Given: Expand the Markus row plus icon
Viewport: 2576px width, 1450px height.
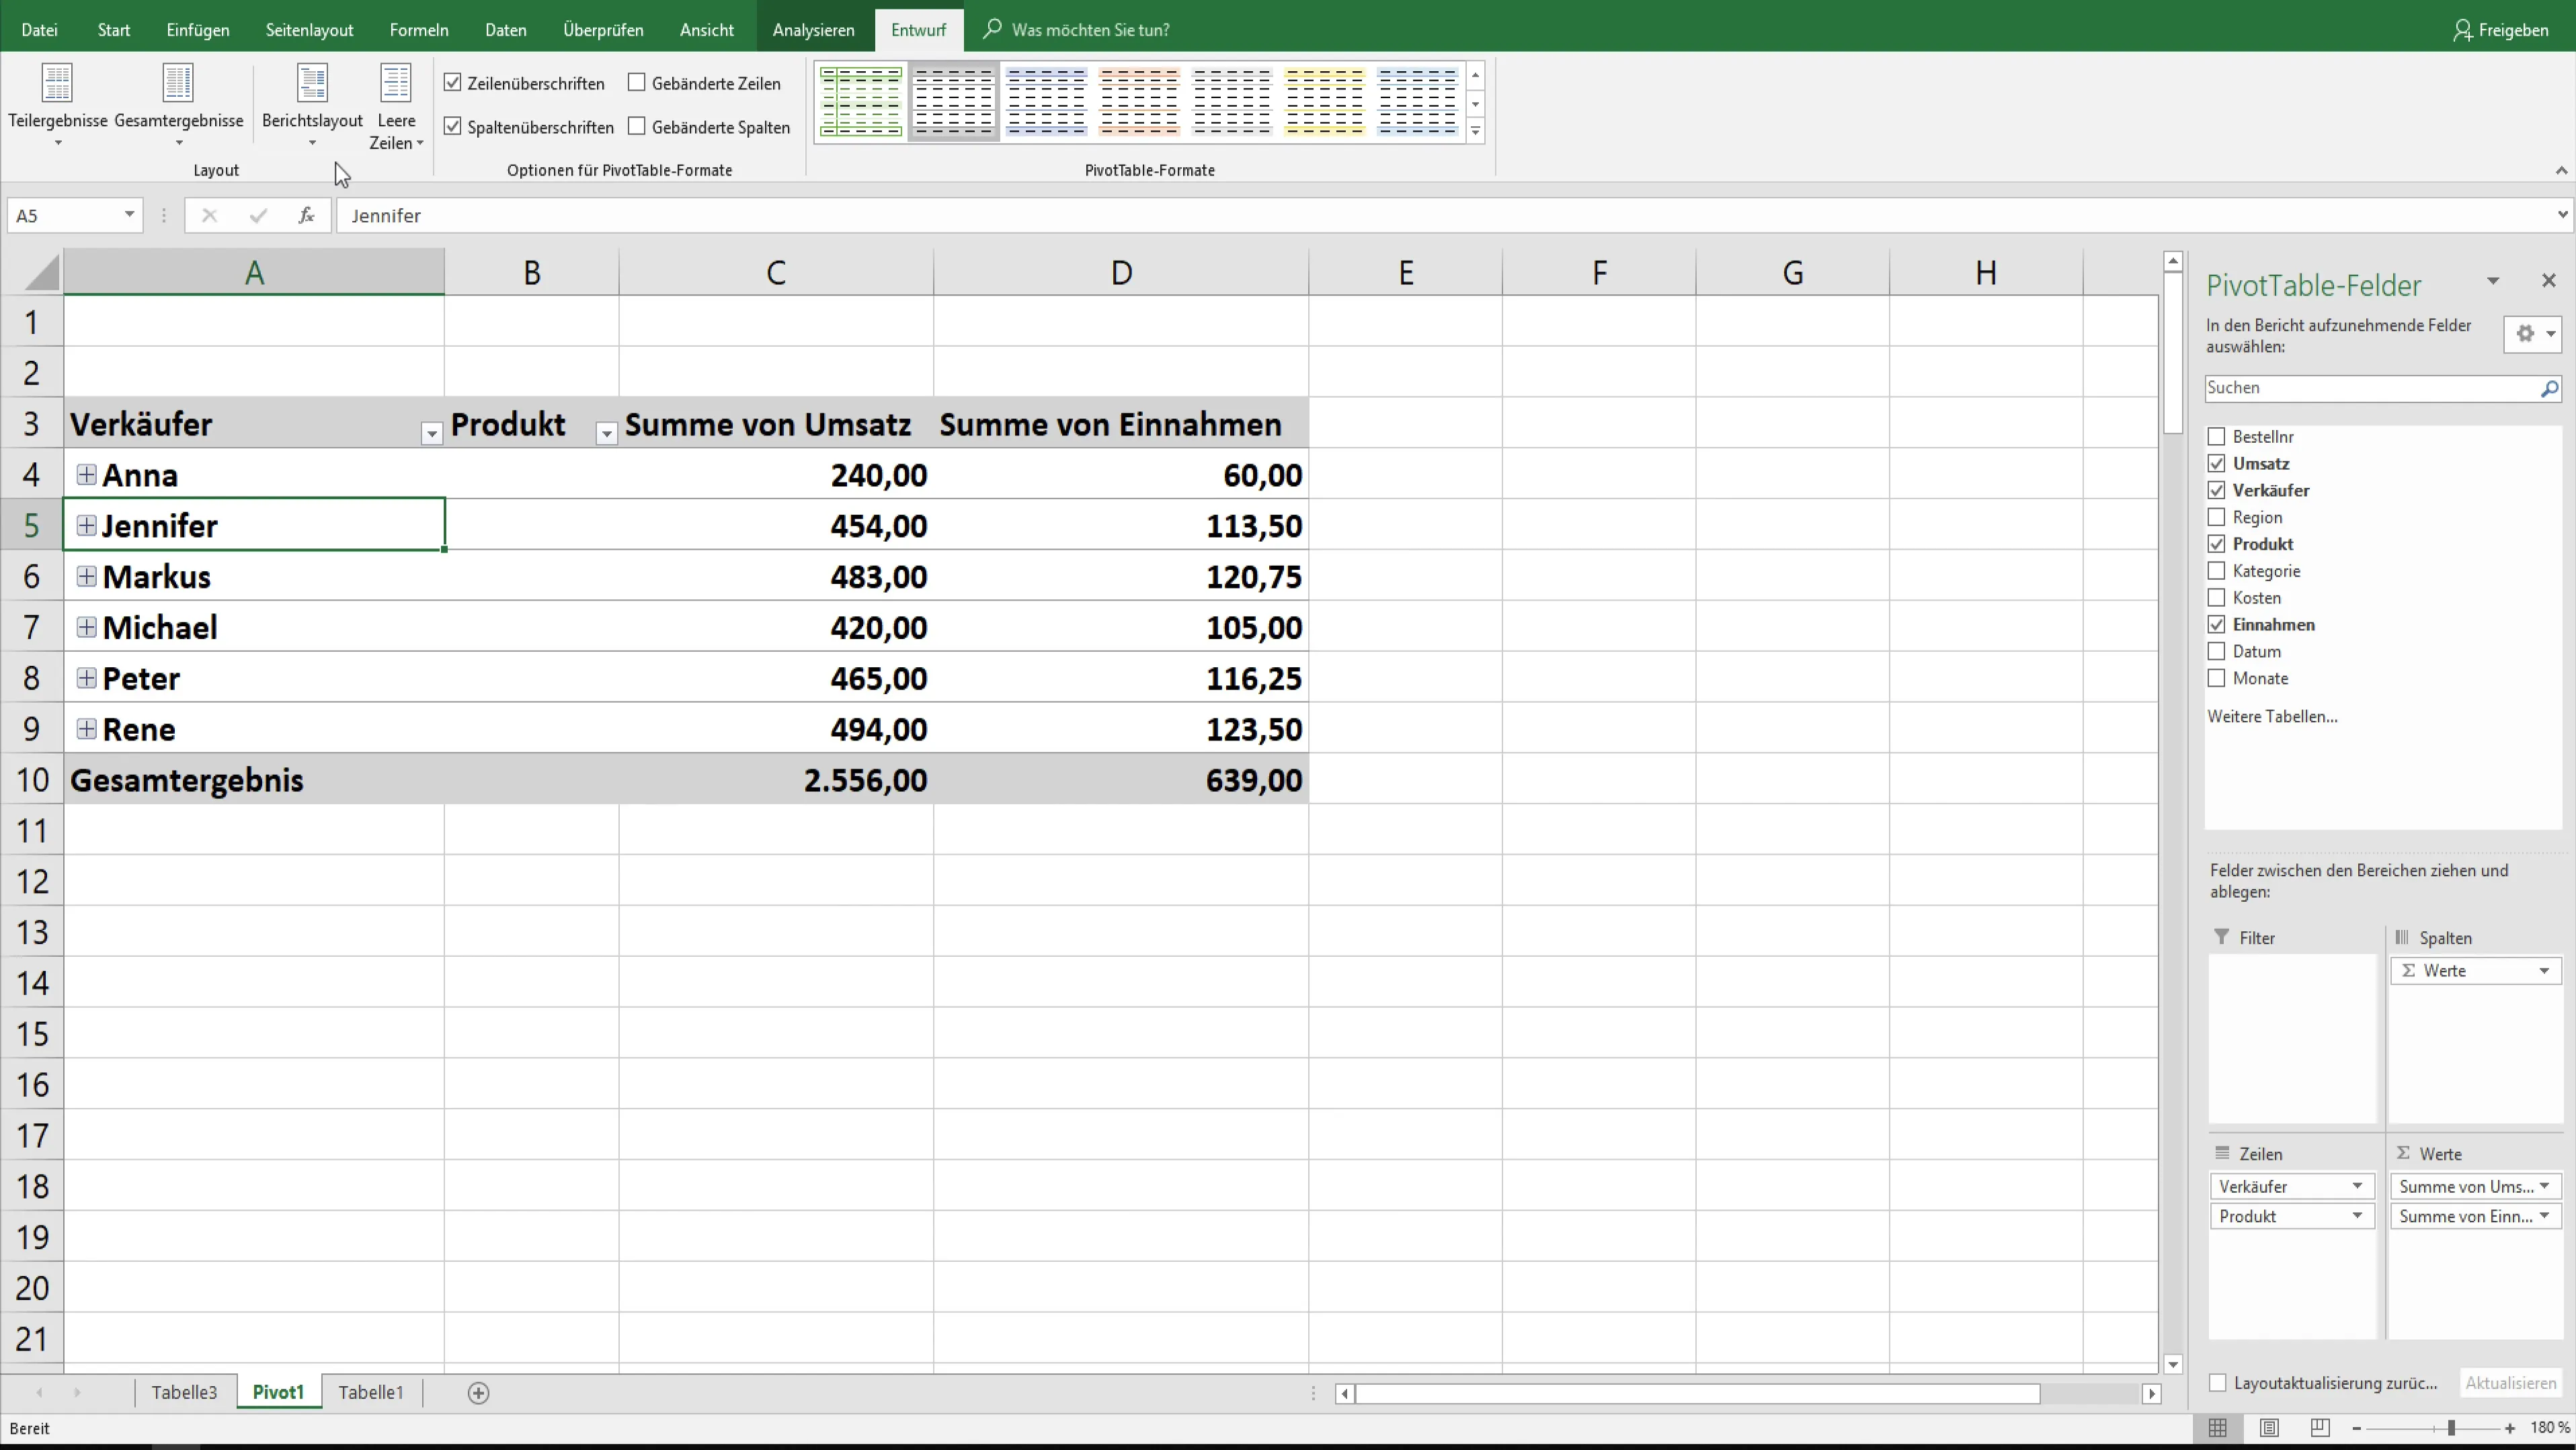Looking at the screenshot, I should tap(86, 577).
